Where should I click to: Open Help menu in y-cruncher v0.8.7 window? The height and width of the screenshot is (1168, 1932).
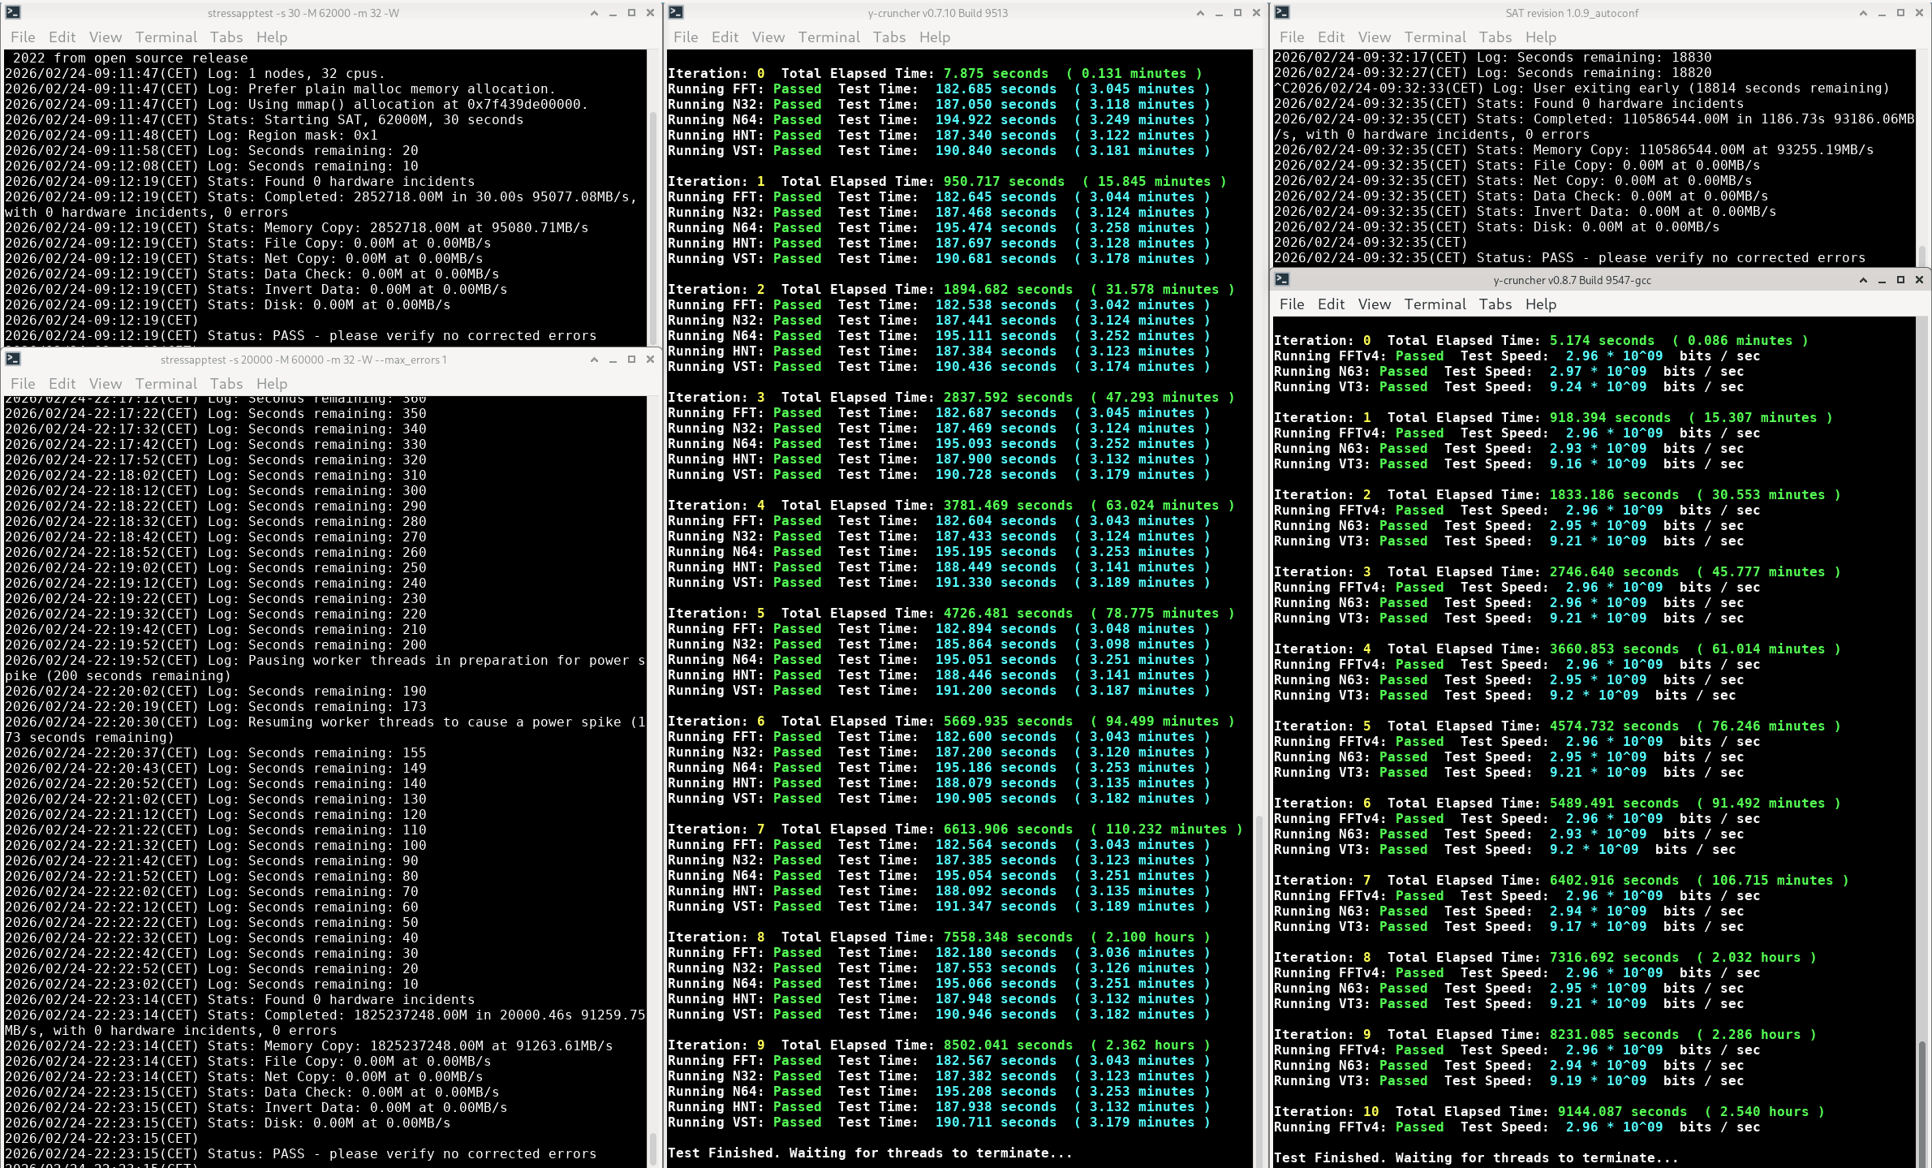point(1540,304)
